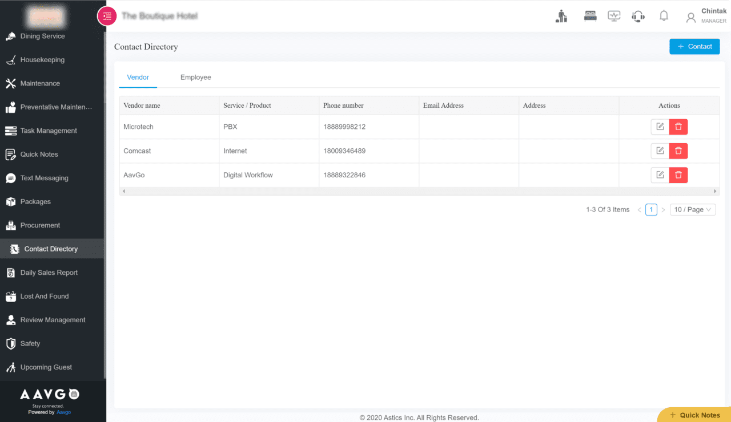731x422 pixels.
Task: View notifications via the bell icon
Action: [x=664, y=15]
